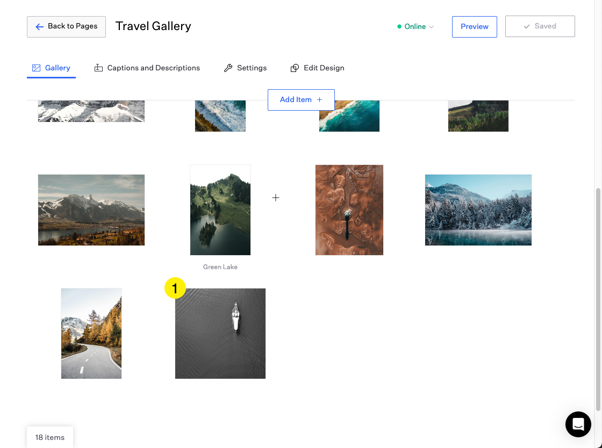Select the autumn winding road photo

[x=91, y=334]
